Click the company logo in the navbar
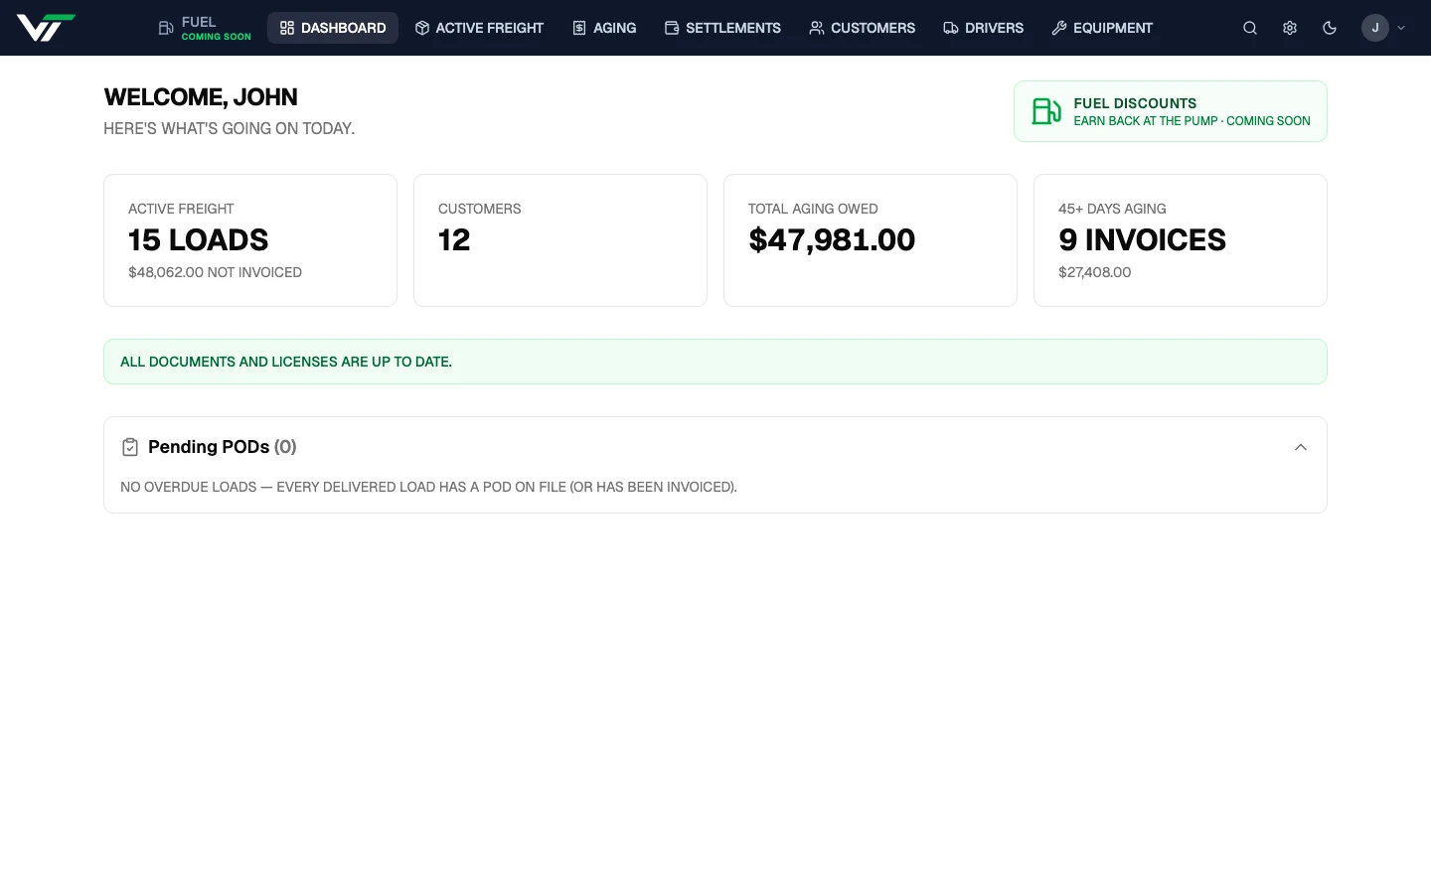The height and width of the screenshot is (894, 1431). pyautogui.click(x=46, y=28)
